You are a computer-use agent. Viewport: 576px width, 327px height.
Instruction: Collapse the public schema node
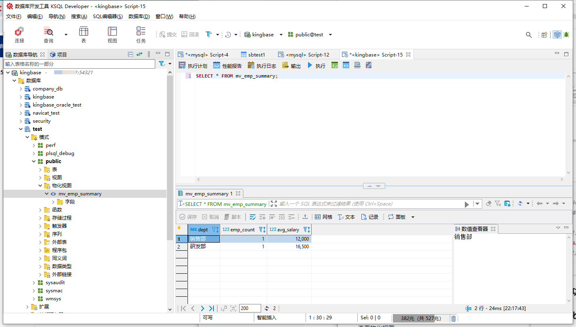point(34,161)
